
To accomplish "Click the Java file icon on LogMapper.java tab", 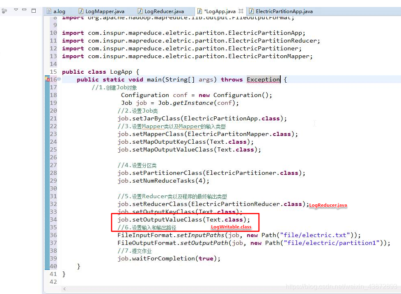I will click(x=81, y=11).
